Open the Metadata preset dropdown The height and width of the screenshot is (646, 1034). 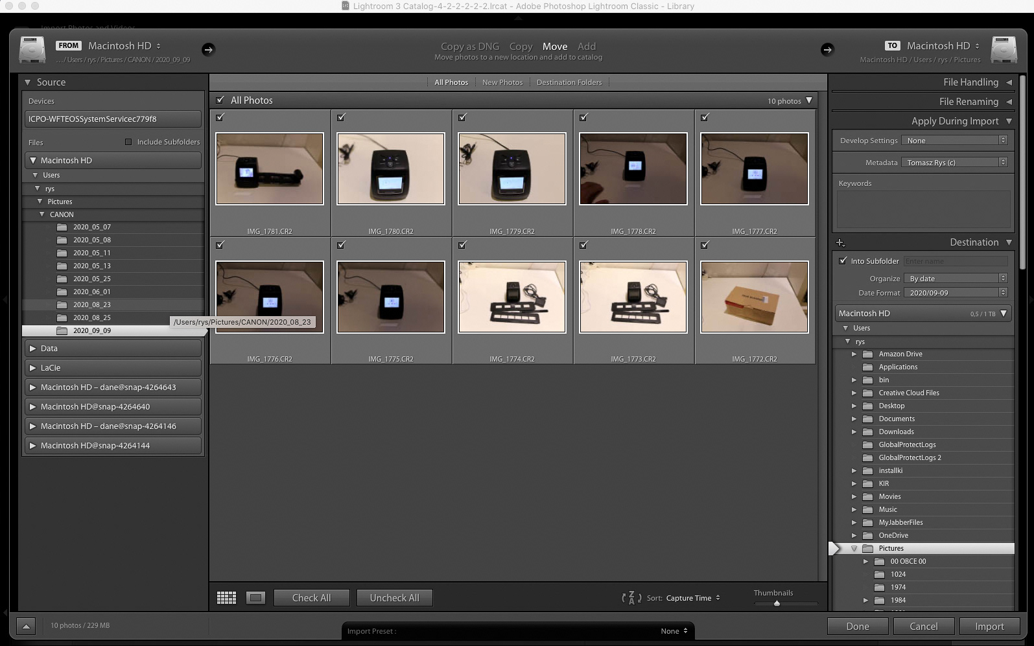pyautogui.click(x=955, y=163)
